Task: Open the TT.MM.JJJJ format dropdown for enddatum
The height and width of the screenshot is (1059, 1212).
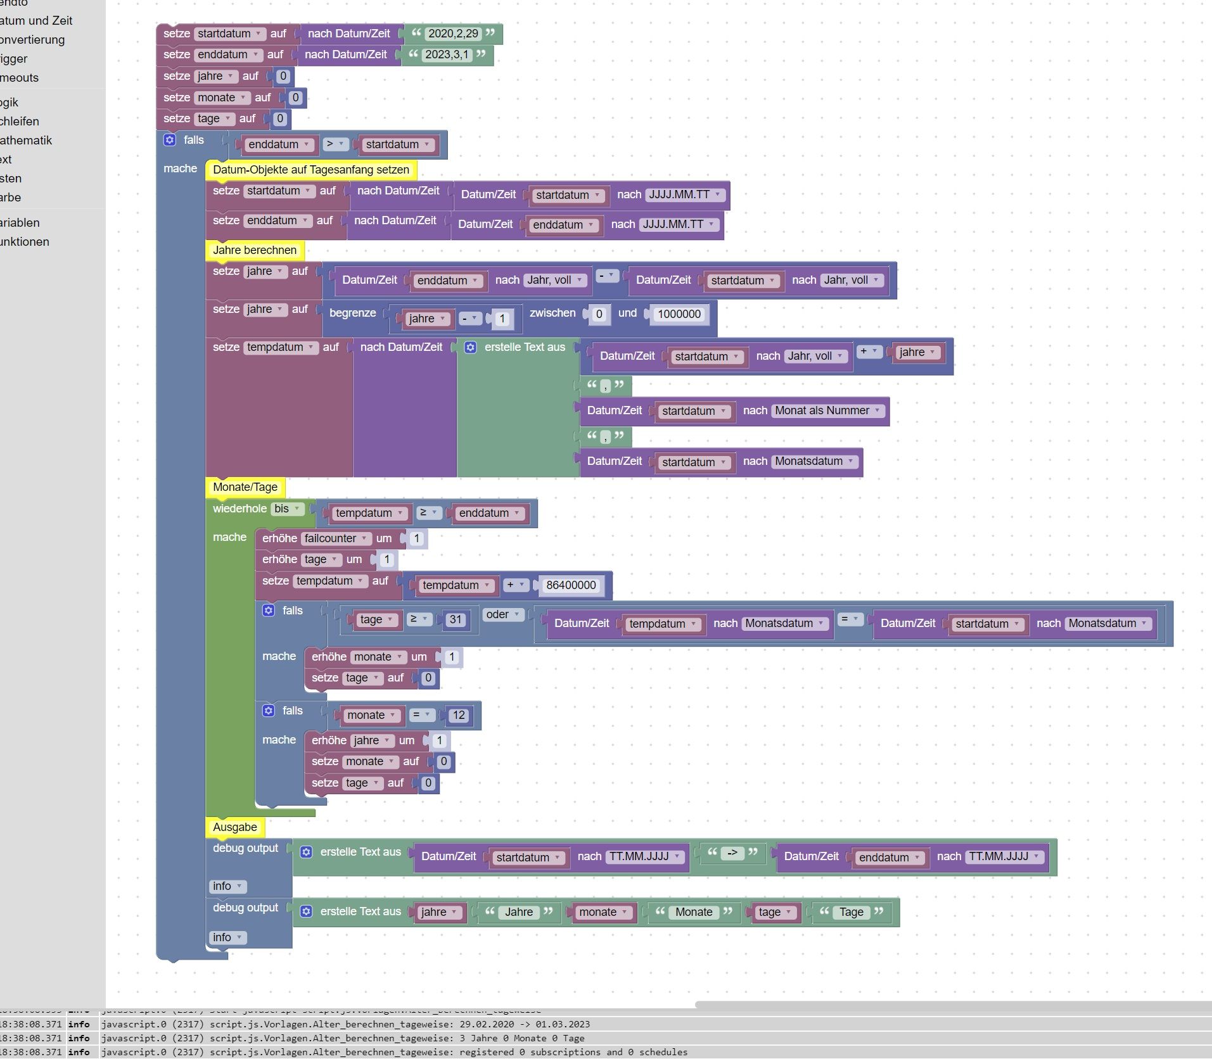Action: click(1005, 856)
